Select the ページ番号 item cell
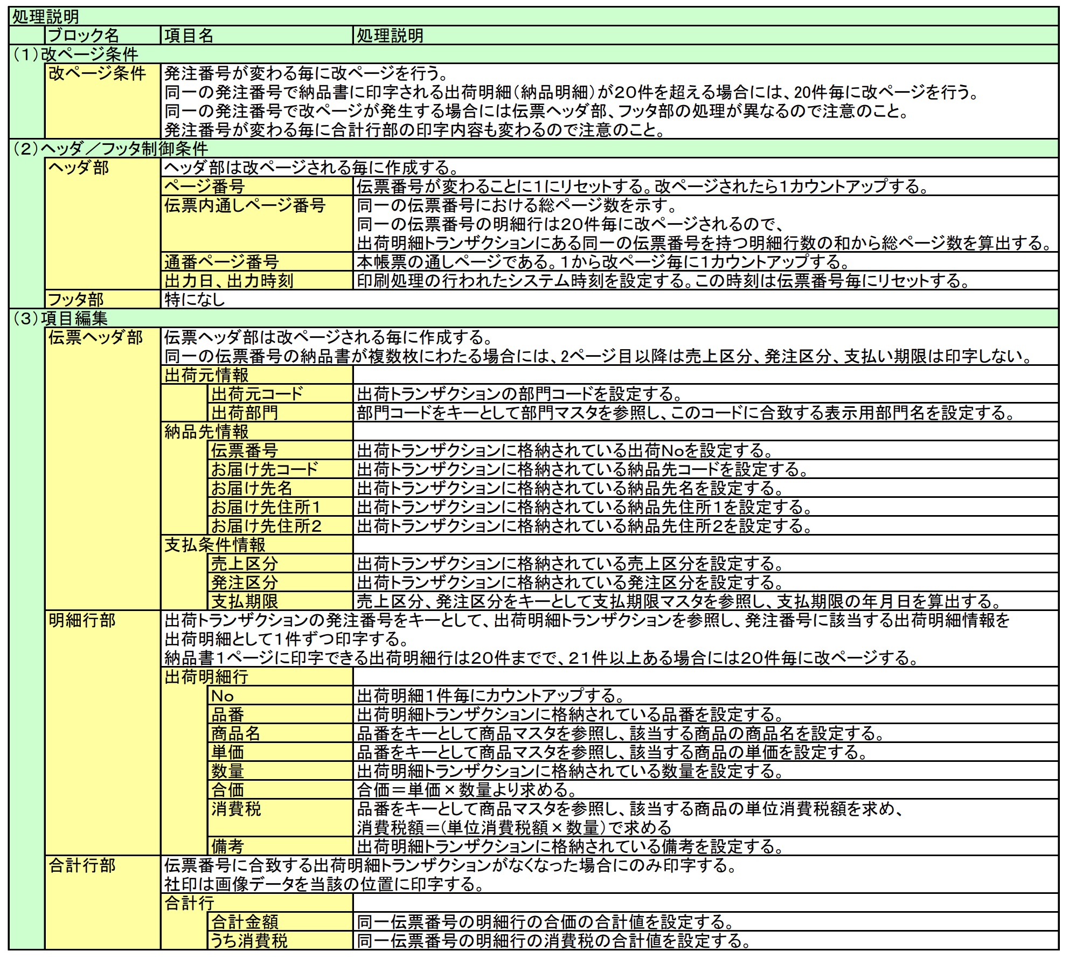 (x=257, y=186)
